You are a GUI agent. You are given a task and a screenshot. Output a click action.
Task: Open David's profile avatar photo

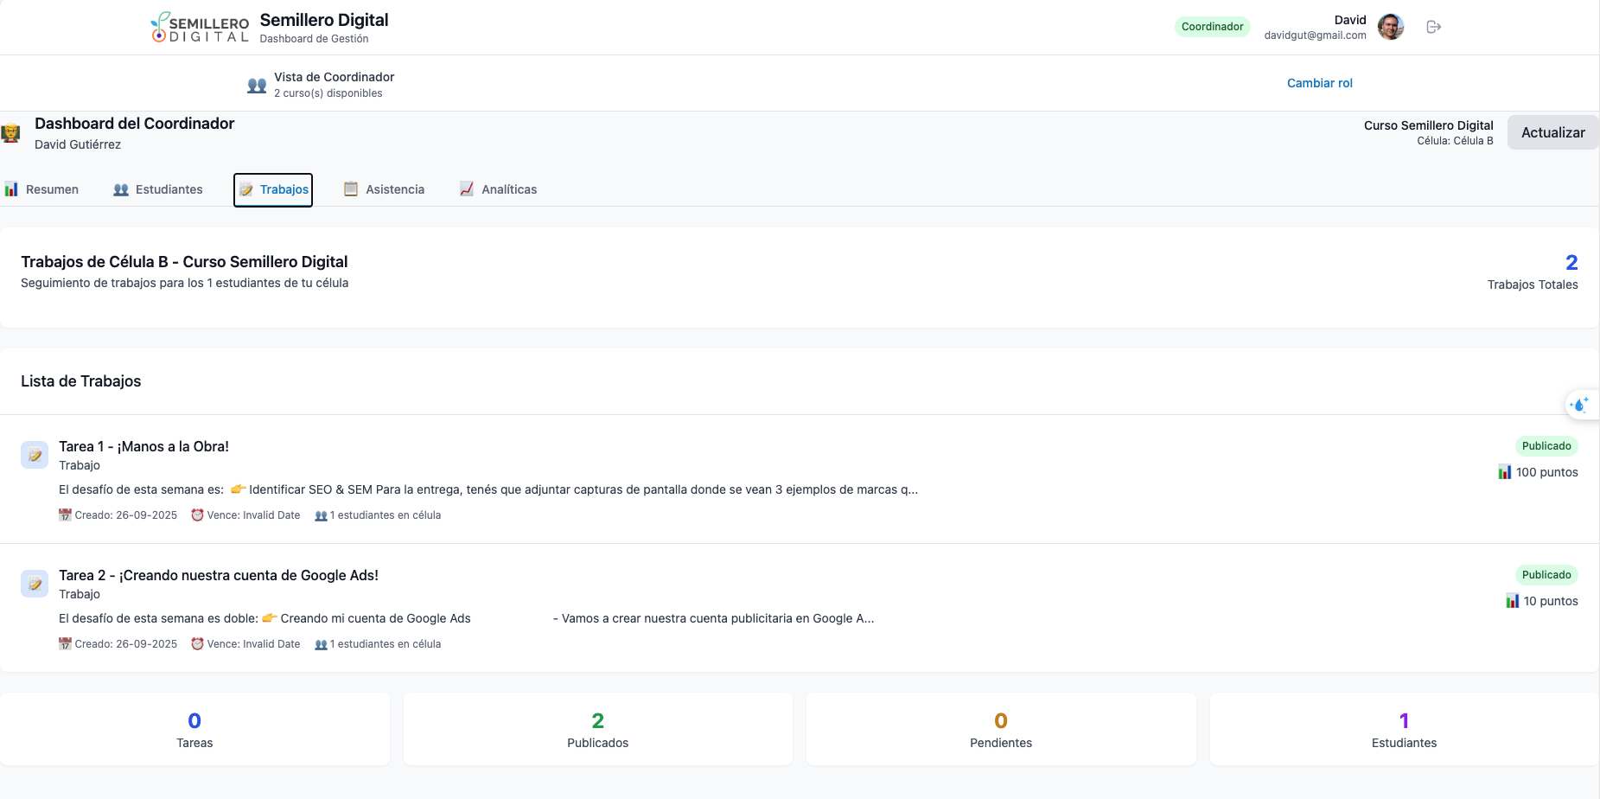[1391, 27]
